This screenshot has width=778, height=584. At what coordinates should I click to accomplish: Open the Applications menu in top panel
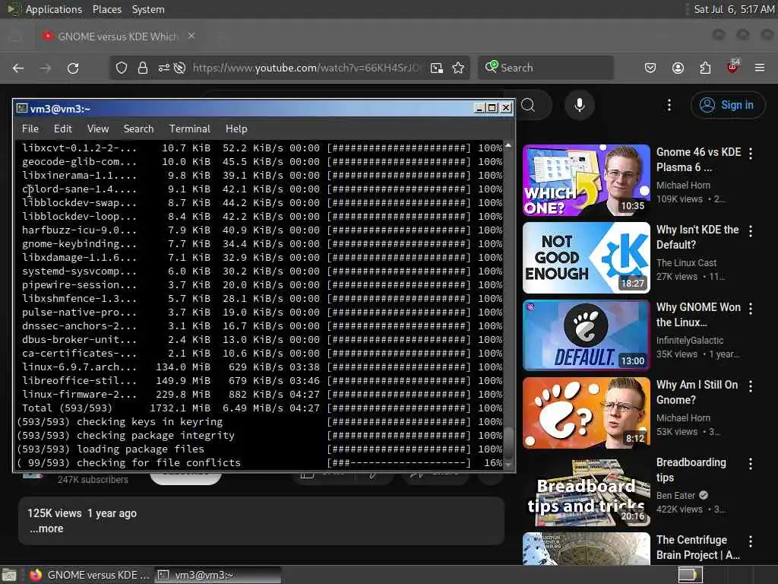(x=54, y=9)
